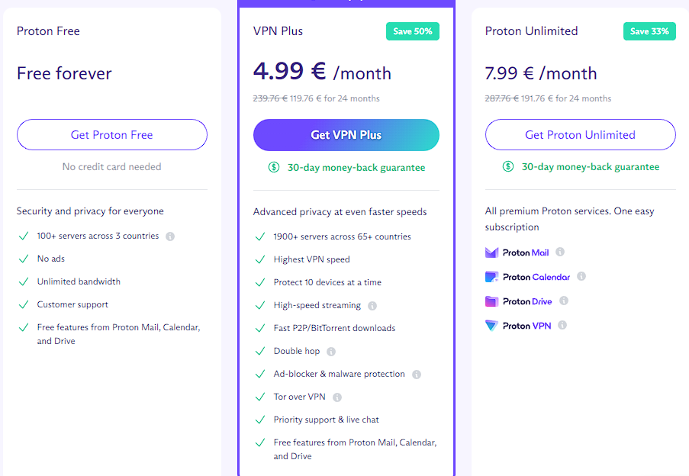Image resolution: width=689 pixels, height=476 pixels.
Task: Click the Proton VPN shield logo
Action: point(491,326)
